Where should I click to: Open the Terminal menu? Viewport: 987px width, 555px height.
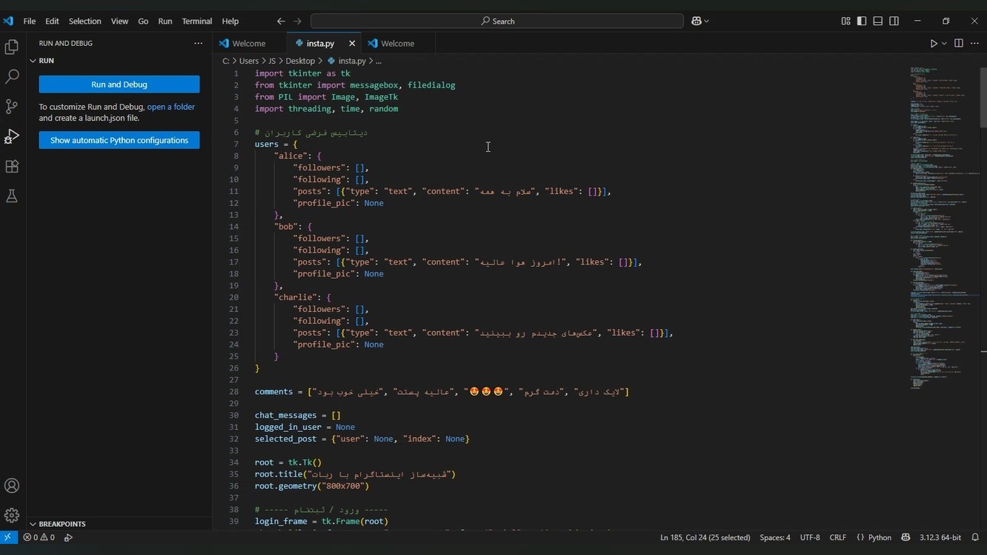[x=196, y=21]
